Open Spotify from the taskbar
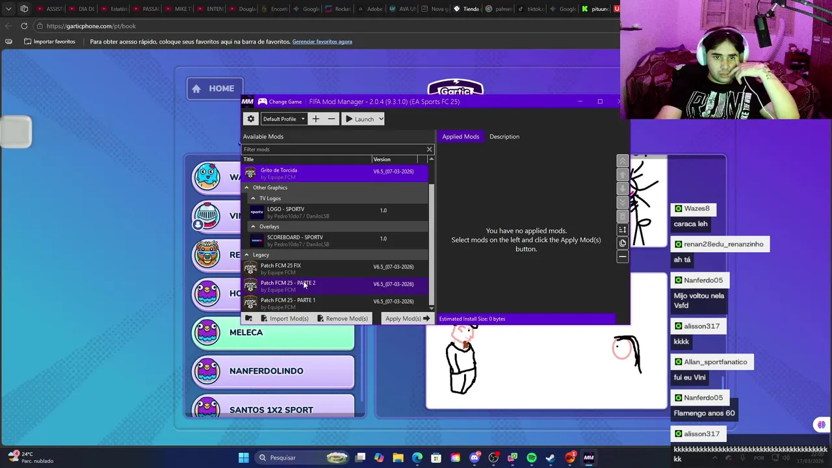832x468 pixels. click(x=532, y=458)
